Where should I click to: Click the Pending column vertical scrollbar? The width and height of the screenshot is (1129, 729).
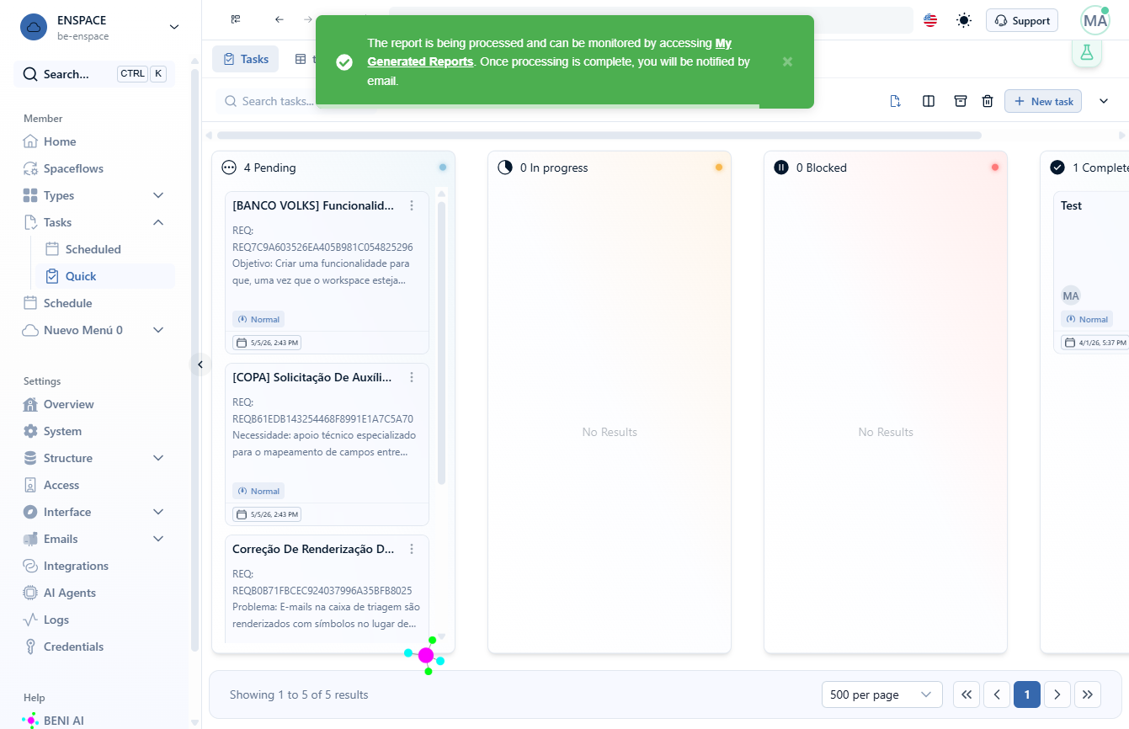pyautogui.click(x=441, y=343)
